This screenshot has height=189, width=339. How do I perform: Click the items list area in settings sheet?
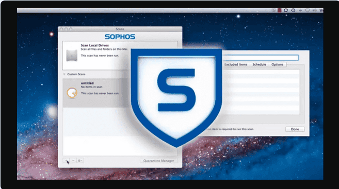[261, 92]
